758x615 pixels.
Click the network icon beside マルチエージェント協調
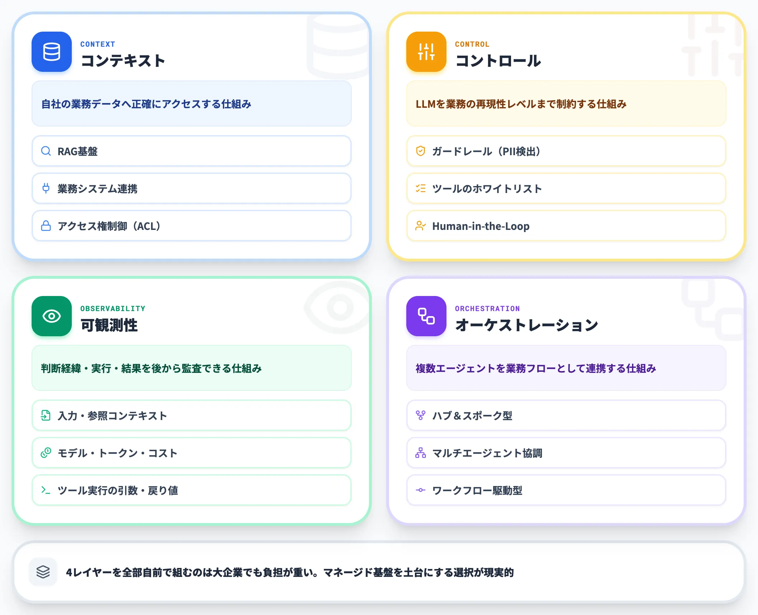pyautogui.click(x=421, y=453)
